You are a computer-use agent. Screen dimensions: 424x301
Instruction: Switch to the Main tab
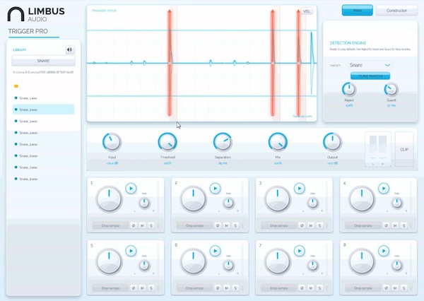(357, 11)
